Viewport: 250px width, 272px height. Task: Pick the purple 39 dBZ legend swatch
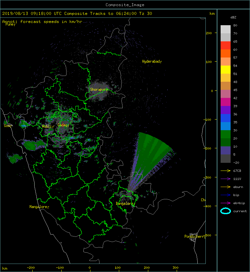coord(225,110)
